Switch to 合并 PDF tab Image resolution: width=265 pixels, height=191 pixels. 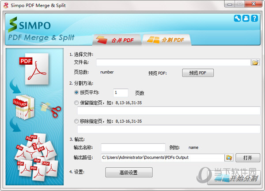tap(117, 40)
